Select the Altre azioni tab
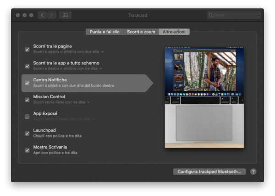Viewport: 275px width, 196px height. click(174, 32)
